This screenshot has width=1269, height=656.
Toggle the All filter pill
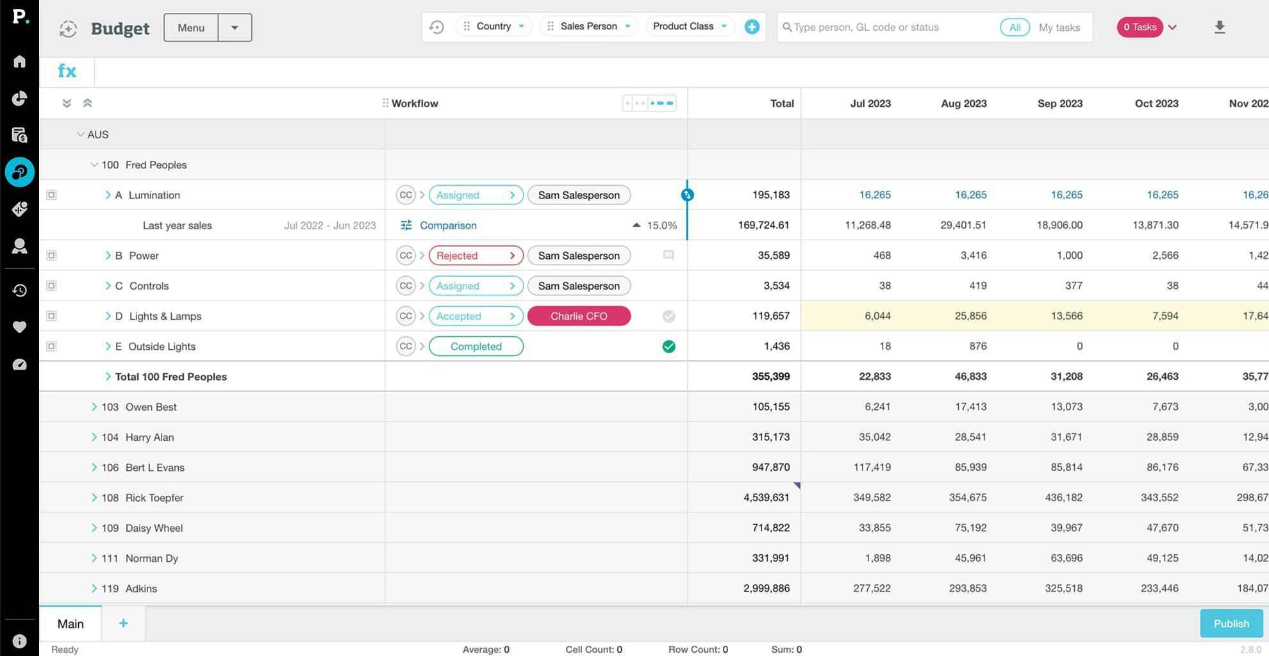click(x=1014, y=28)
